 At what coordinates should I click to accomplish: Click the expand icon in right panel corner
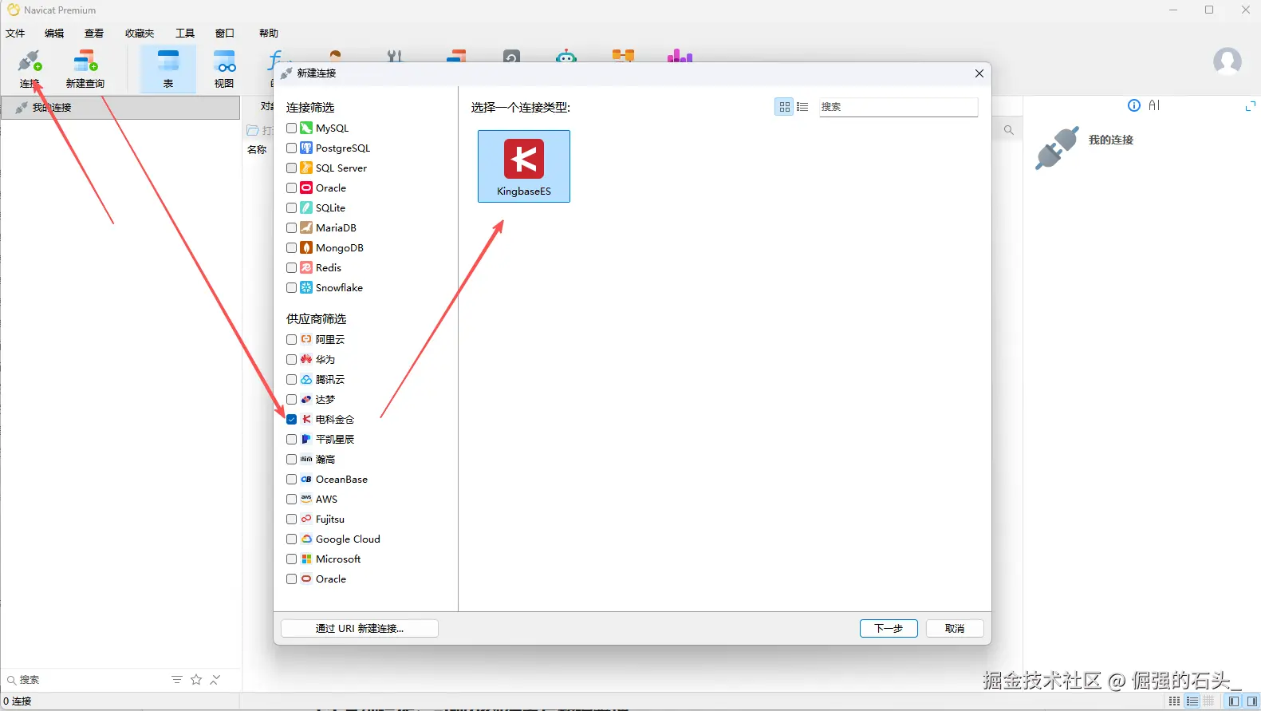coord(1250,105)
